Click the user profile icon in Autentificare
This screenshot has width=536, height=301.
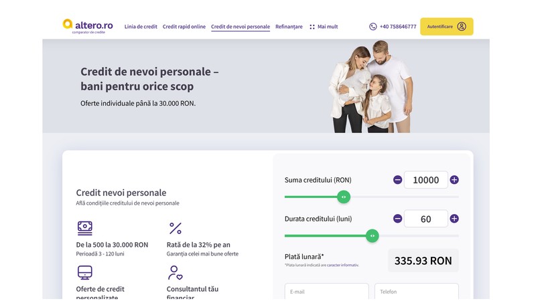coord(462,27)
